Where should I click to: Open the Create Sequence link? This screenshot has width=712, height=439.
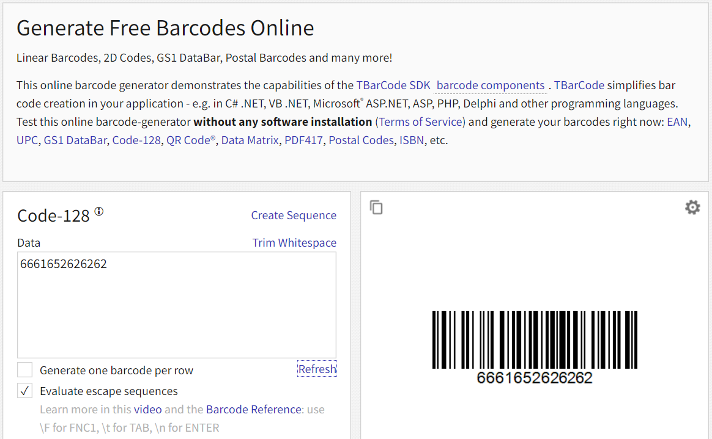click(294, 215)
